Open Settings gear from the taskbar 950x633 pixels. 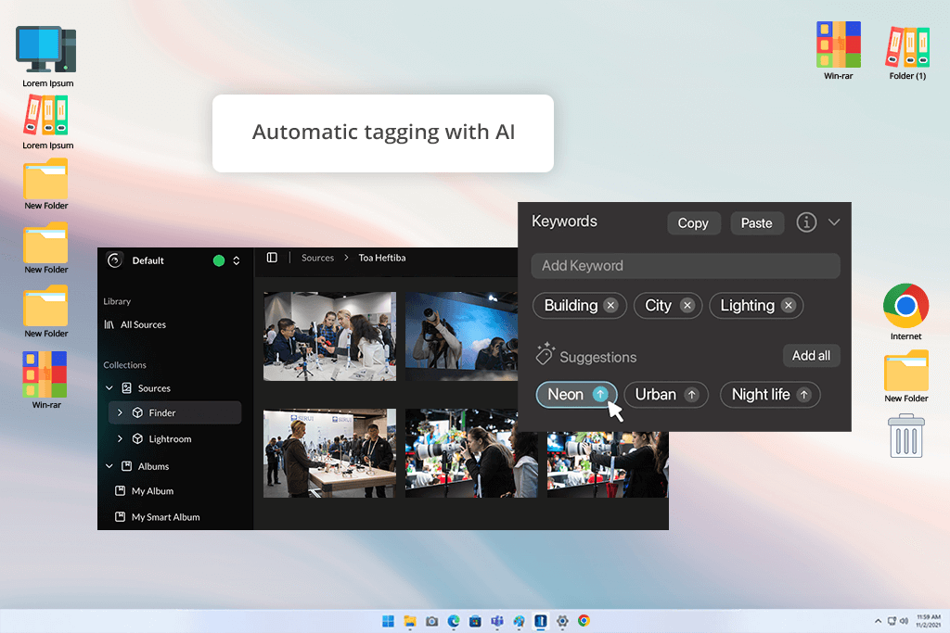tap(562, 621)
